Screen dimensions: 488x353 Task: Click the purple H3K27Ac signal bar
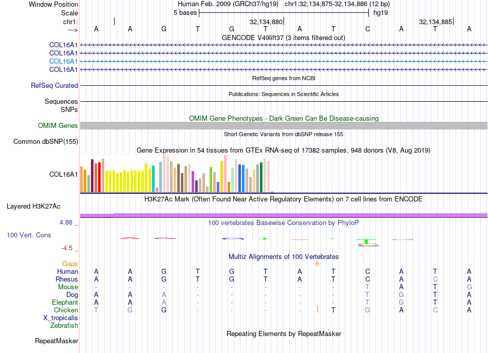click(284, 215)
